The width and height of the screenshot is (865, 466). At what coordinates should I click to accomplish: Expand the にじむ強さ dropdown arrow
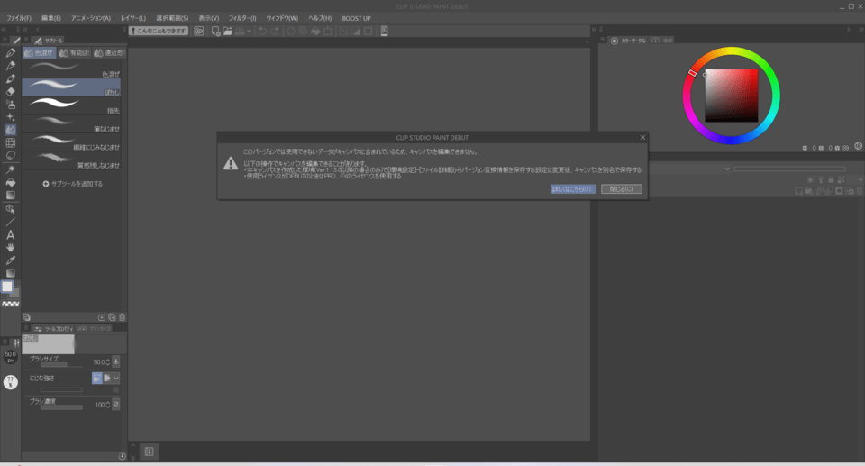pos(116,379)
